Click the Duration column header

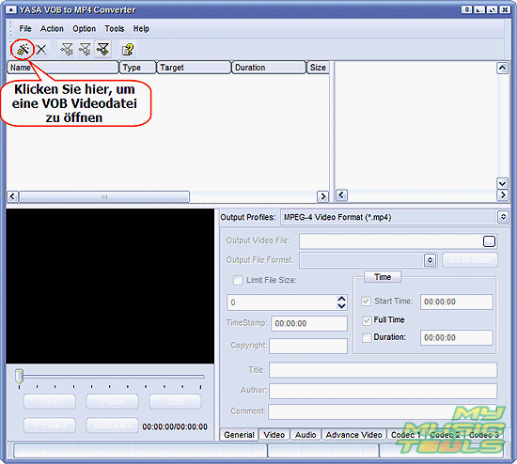(x=269, y=68)
